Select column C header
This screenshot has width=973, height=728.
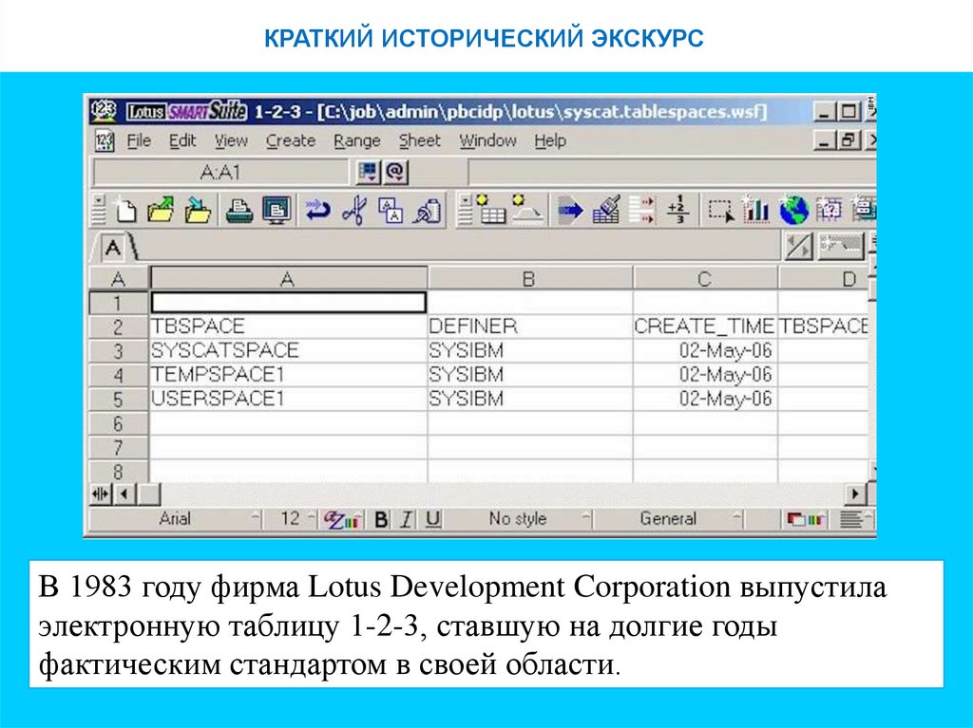pos(704,278)
